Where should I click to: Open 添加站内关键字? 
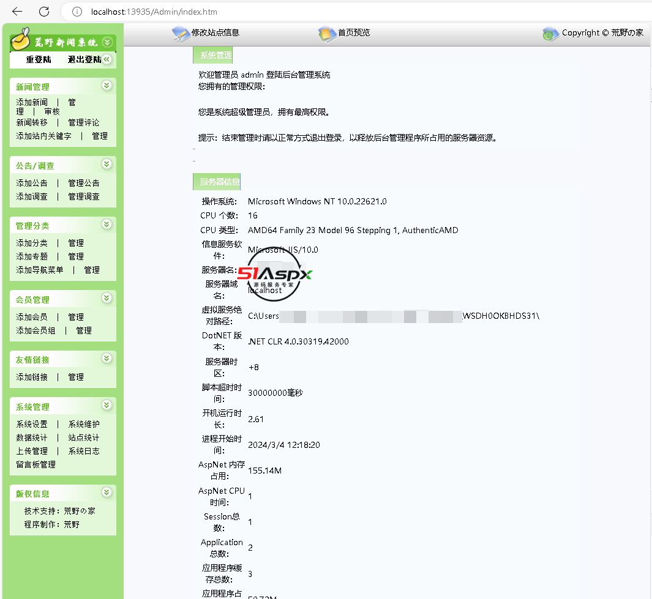(43, 136)
